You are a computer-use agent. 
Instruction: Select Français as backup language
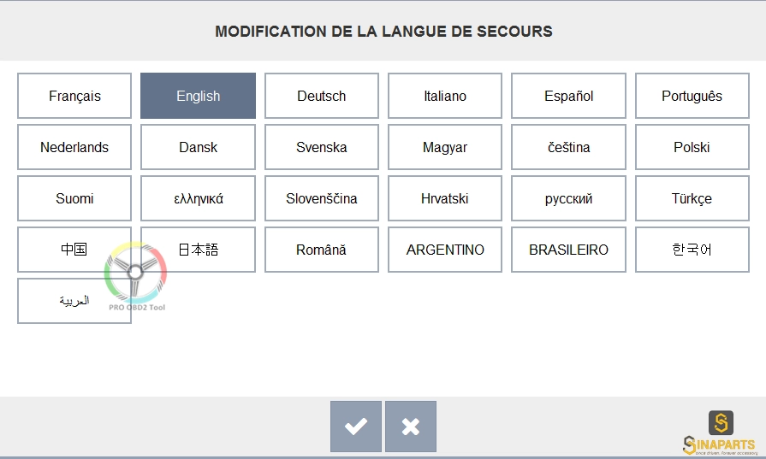click(x=74, y=96)
